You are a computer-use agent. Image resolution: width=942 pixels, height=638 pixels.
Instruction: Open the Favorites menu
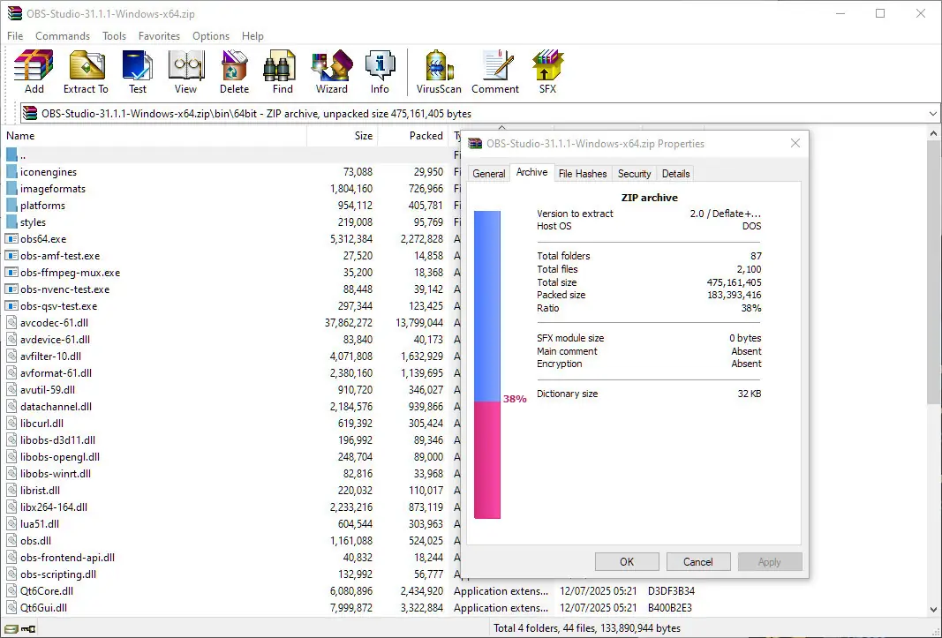point(159,36)
